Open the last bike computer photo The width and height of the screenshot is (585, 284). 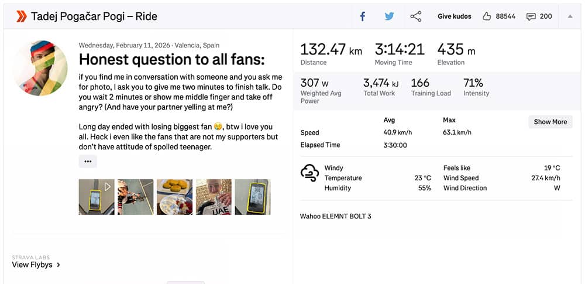coord(252,197)
